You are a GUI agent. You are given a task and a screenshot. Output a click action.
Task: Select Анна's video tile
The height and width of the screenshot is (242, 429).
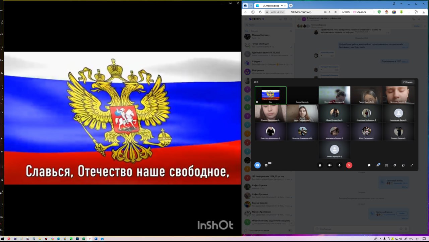point(303,113)
